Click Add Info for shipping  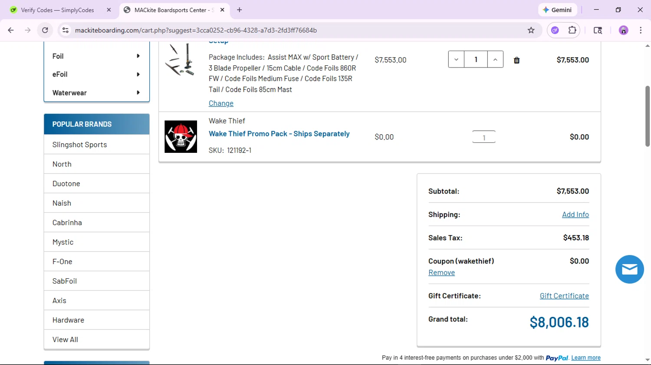(575, 214)
